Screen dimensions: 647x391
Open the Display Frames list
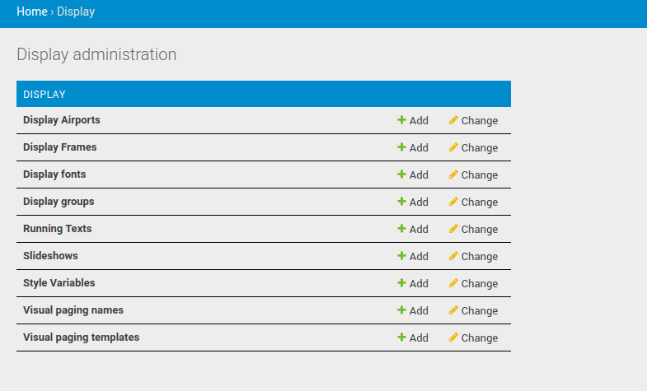(59, 147)
